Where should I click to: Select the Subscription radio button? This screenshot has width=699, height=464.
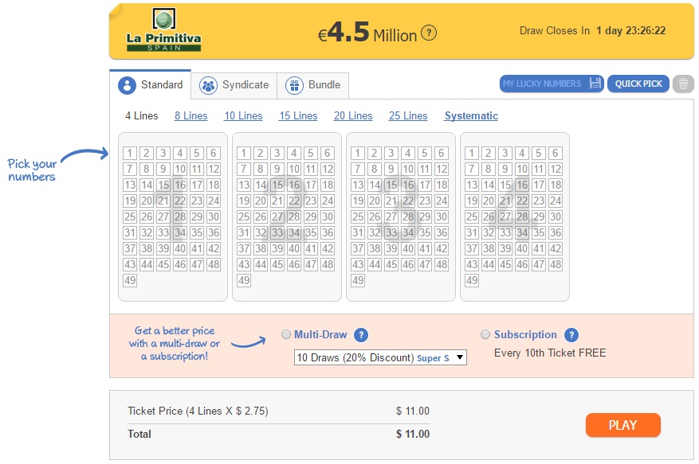pyautogui.click(x=485, y=334)
